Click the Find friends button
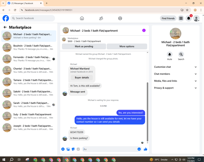Image resolution: width=204 pixels, height=162 pixels. pos(168,18)
